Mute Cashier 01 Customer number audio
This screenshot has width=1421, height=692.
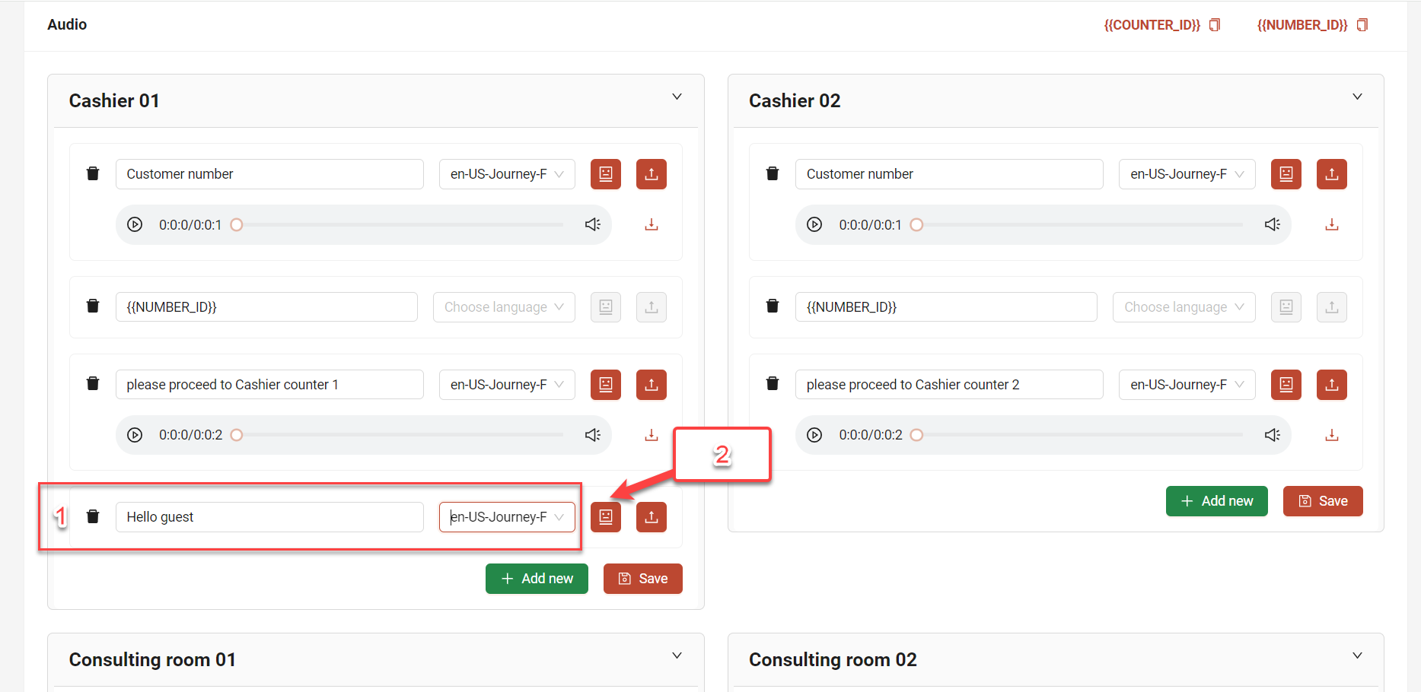(x=593, y=224)
